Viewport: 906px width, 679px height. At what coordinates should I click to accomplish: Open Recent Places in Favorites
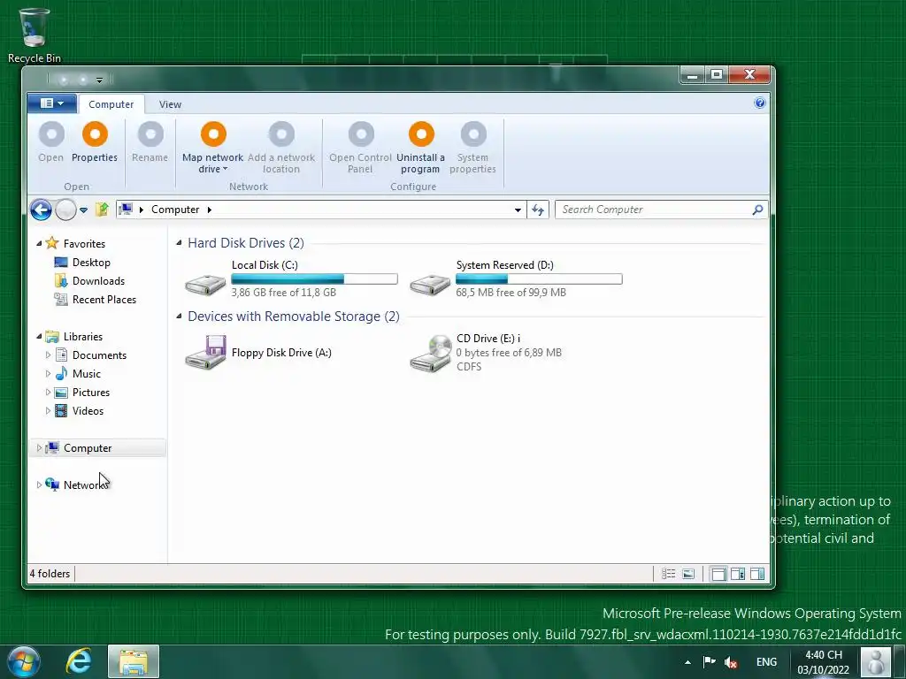pos(95,299)
